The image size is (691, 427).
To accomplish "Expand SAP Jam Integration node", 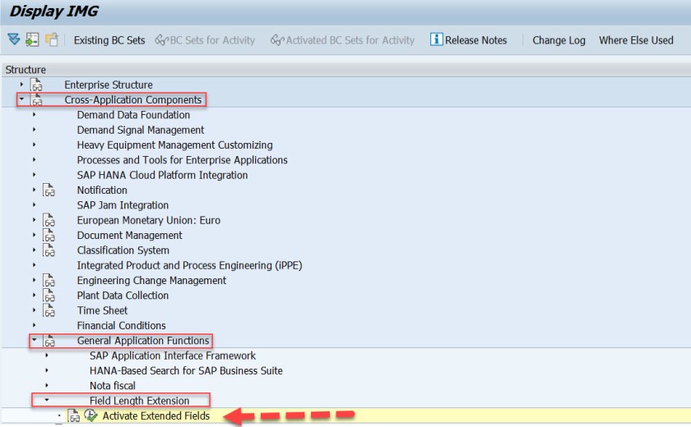I will [x=34, y=204].
